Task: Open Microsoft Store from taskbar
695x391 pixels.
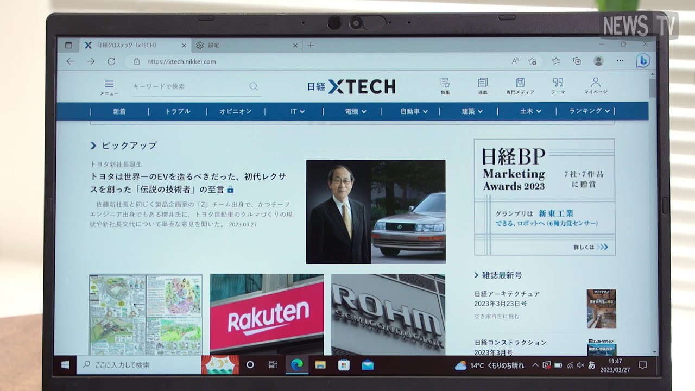Action: (x=344, y=365)
